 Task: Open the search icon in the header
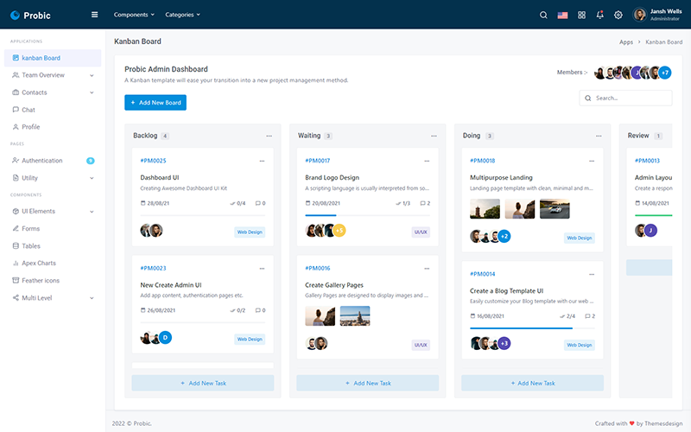(543, 15)
